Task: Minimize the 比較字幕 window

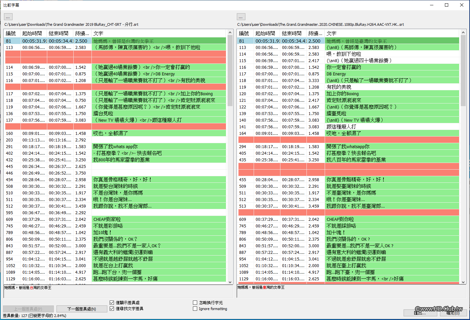Action: click(432, 5)
